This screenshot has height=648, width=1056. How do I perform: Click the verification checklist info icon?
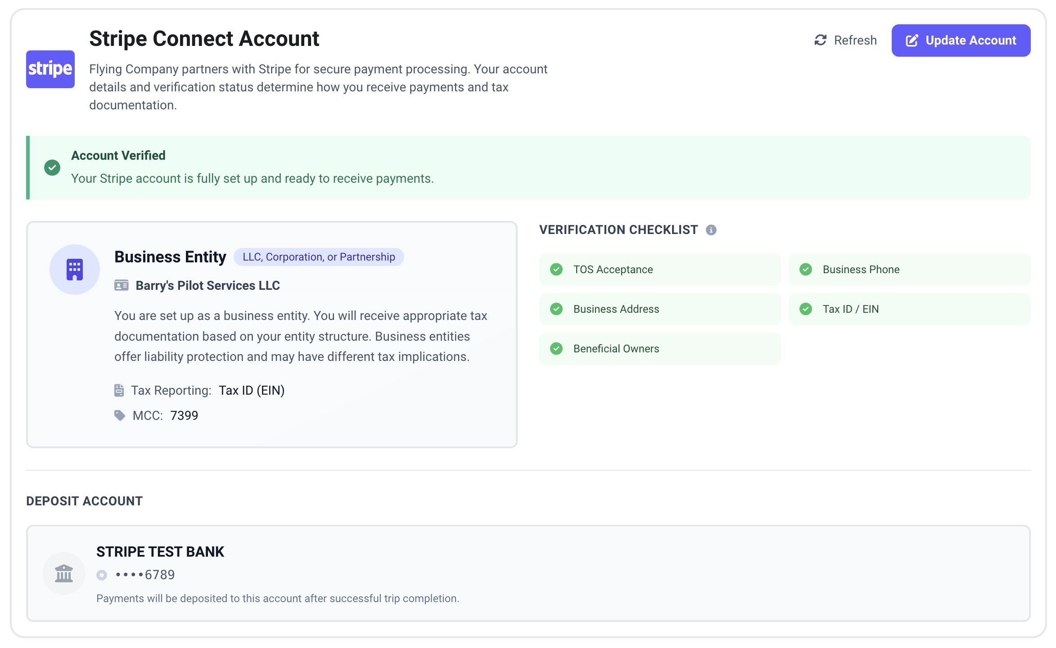click(x=711, y=230)
